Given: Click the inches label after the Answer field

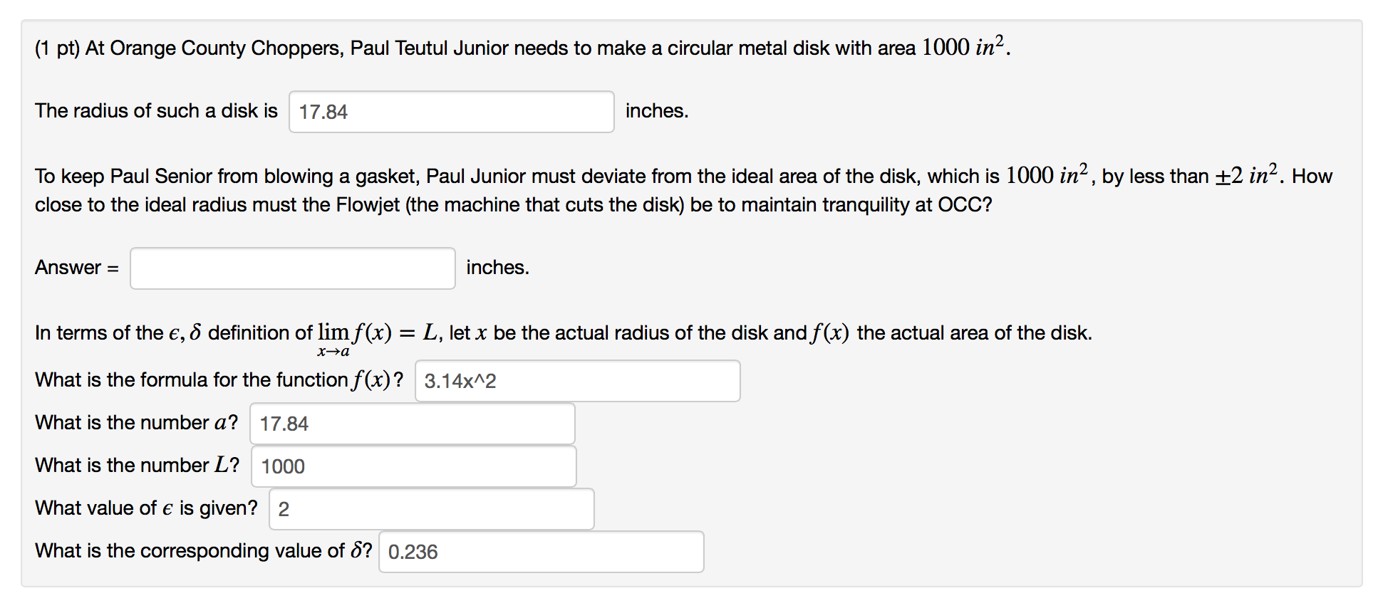Looking at the screenshot, I should (x=497, y=268).
